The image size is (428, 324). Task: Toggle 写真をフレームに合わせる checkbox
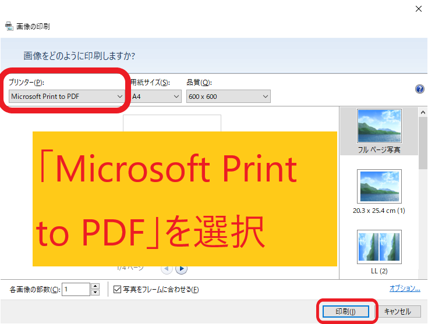click(x=117, y=289)
